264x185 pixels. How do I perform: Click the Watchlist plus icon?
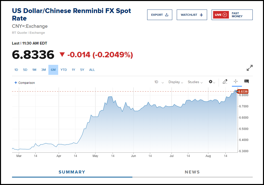point(201,15)
